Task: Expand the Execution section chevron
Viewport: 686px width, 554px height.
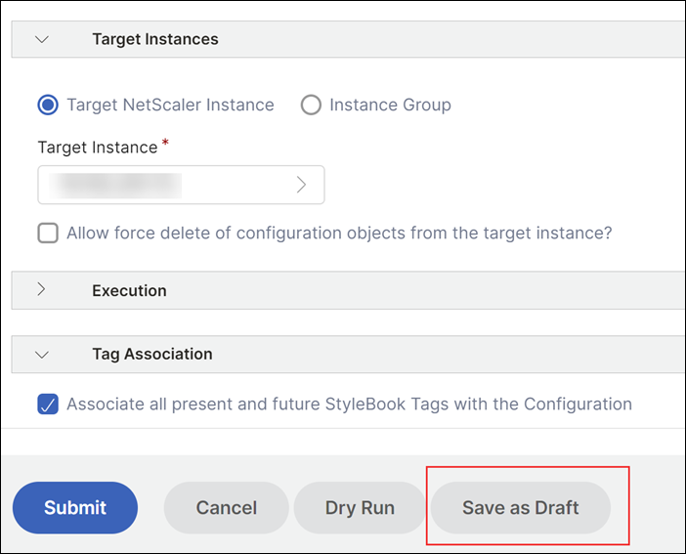Action: pos(41,289)
